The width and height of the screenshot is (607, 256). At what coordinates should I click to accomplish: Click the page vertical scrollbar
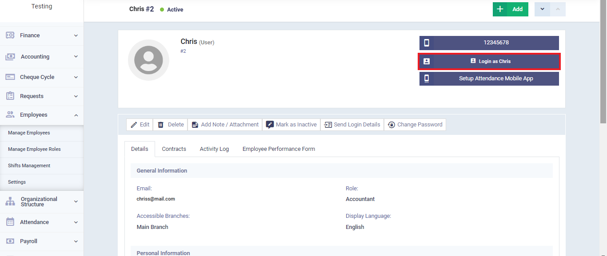pos(603,62)
